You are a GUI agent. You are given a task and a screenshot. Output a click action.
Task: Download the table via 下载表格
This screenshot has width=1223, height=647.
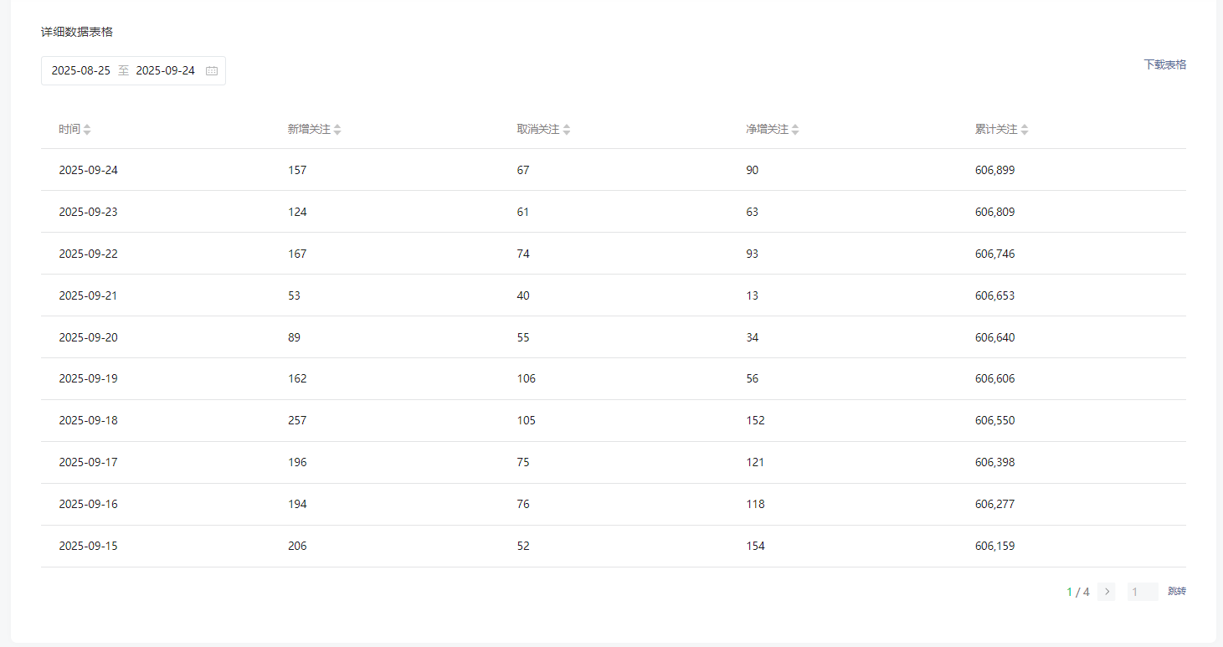1164,64
